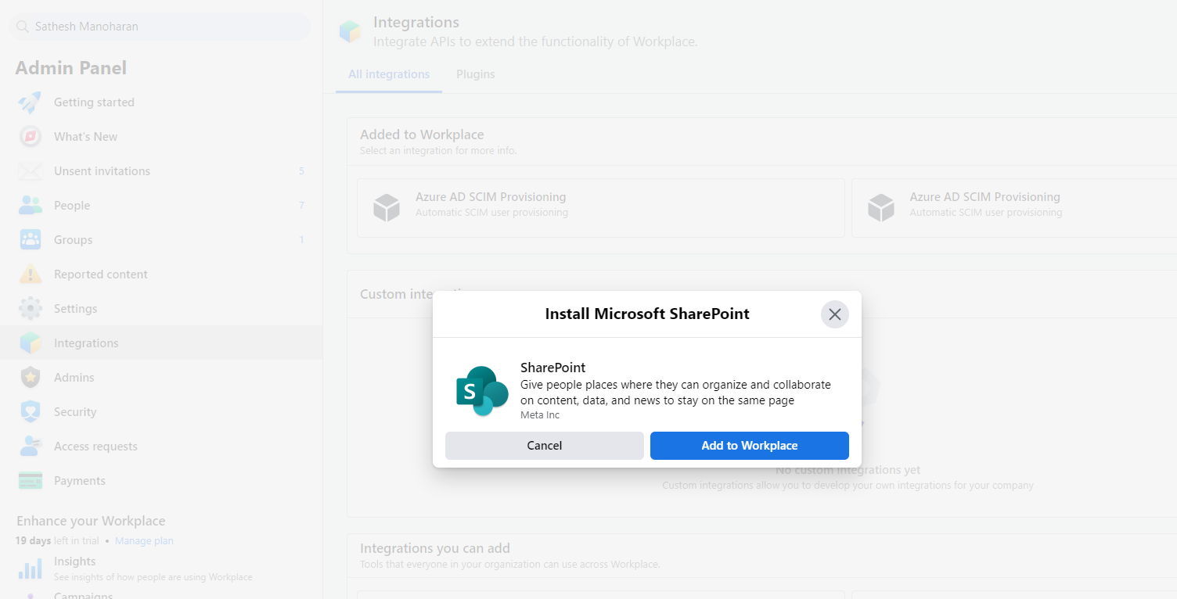Click the Unsent invitations envelope icon
Screen dimensions: 1177x599
[30, 171]
